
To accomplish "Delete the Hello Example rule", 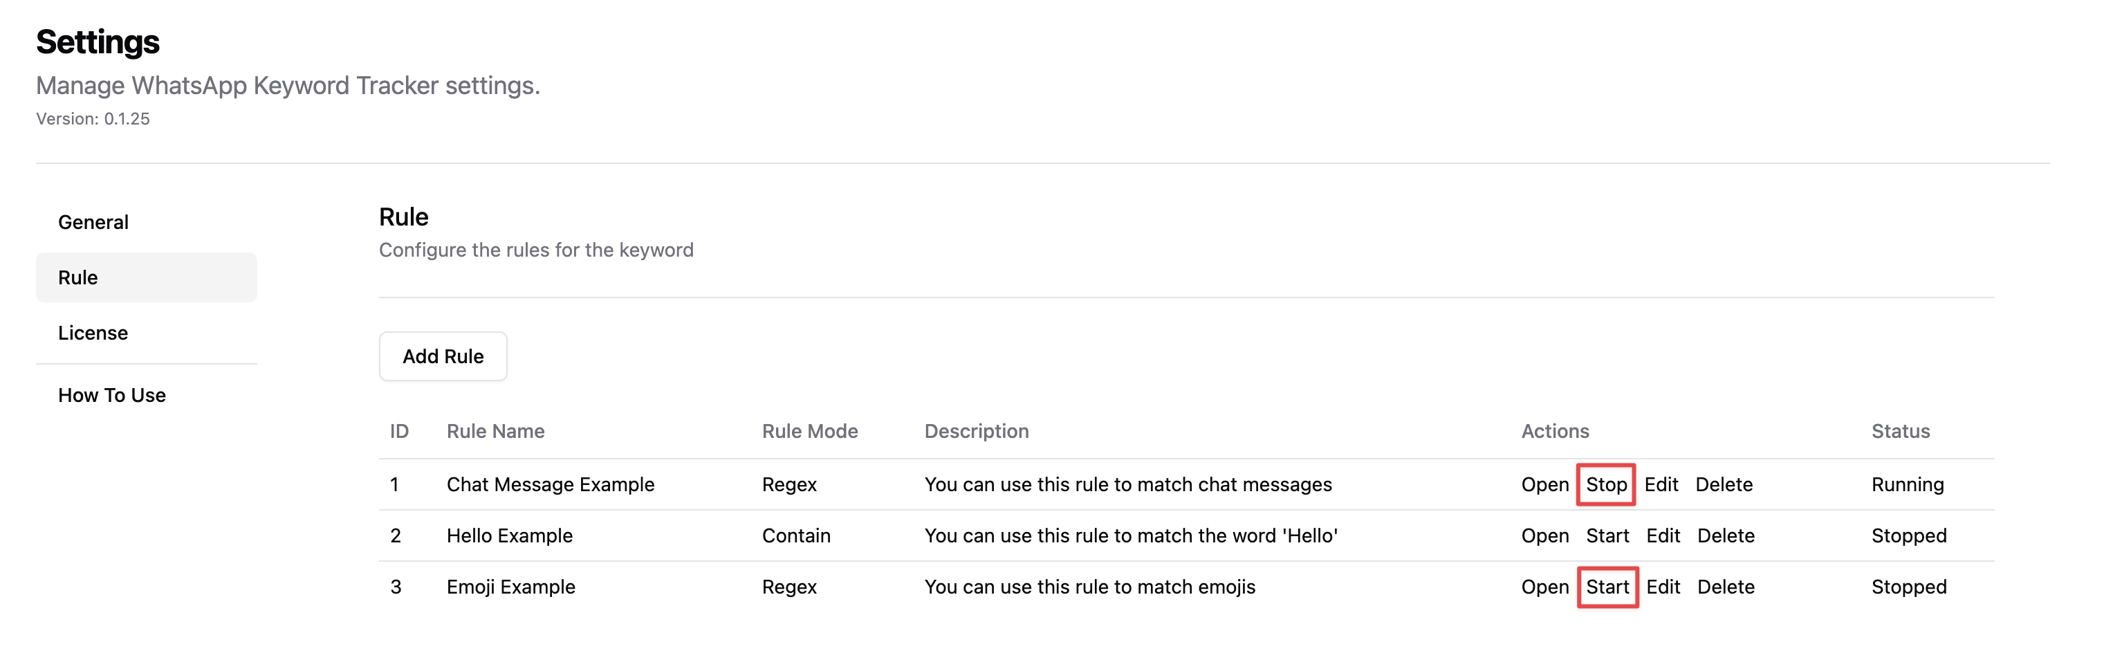I will [x=1725, y=536].
